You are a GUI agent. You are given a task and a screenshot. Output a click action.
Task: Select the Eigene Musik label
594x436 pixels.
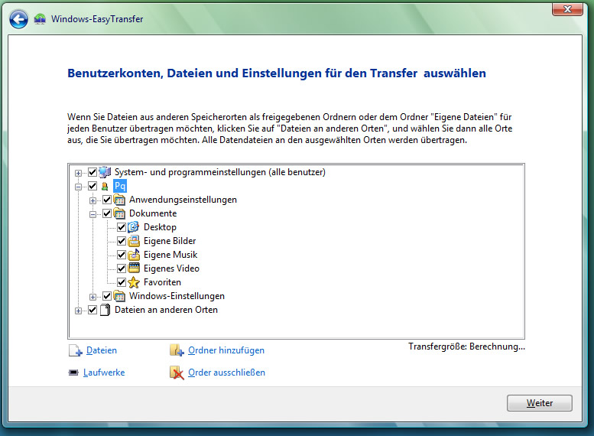(x=170, y=255)
